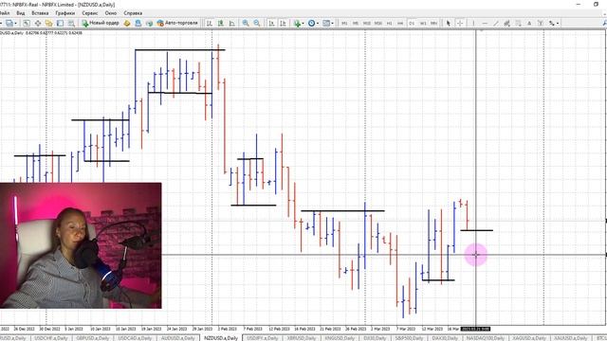Select the Fibonacci retracement tool

(518, 23)
